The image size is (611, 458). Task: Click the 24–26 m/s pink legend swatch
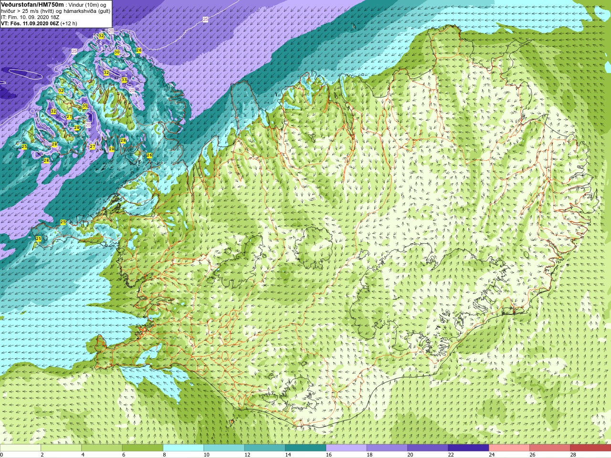click(x=509, y=448)
